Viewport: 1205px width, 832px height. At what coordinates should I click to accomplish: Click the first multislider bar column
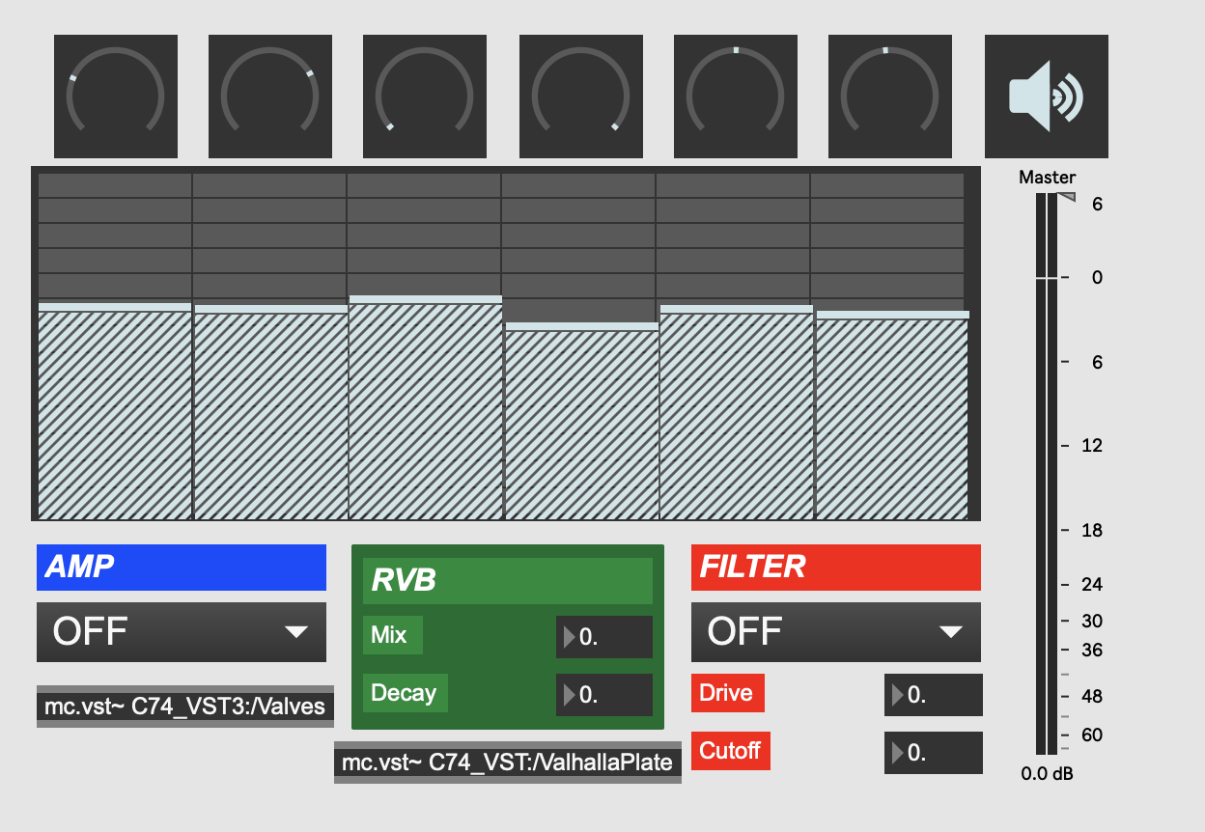point(115,415)
